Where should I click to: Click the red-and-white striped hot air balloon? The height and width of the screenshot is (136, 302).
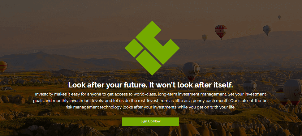tap(221, 32)
